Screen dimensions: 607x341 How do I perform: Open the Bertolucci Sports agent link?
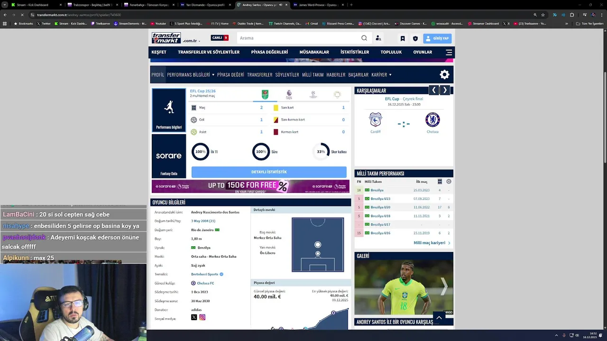click(x=204, y=274)
